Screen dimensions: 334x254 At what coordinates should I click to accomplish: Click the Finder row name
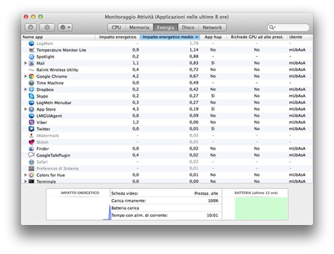[43, 149]
